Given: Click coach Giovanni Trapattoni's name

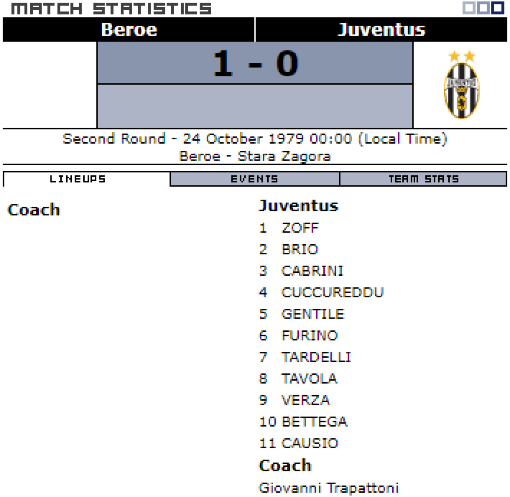Looking at the screenshot, I should 329,488.
